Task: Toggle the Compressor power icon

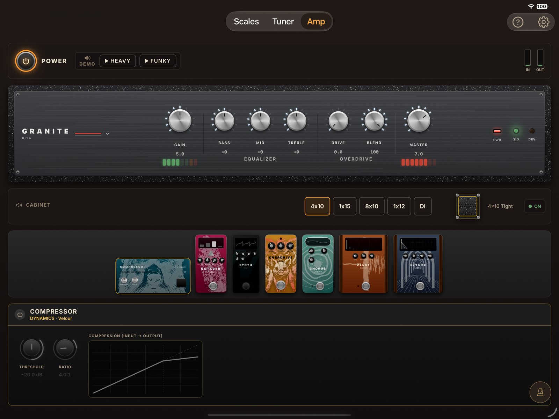Action: pos(20,315)
